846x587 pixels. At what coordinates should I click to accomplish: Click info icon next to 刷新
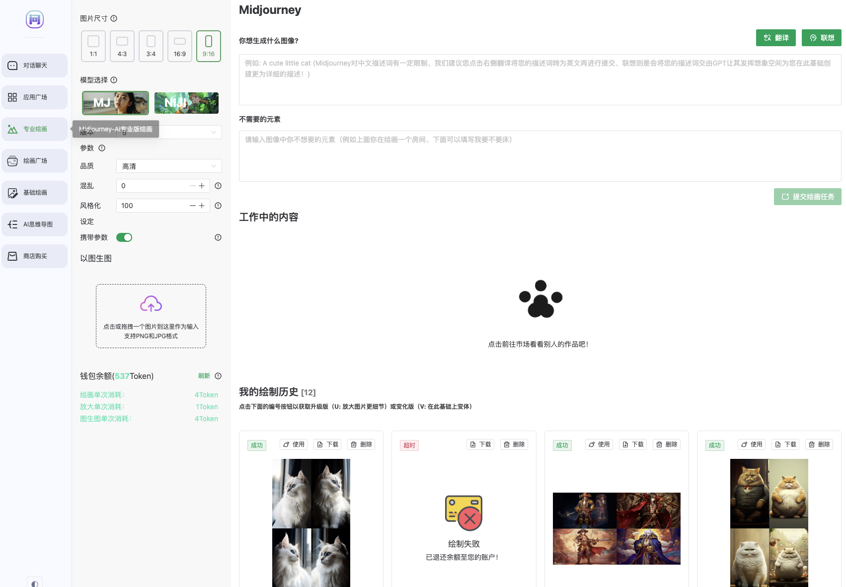coord(218,376)
